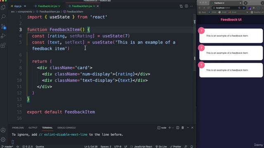Close the FeedbackItem.jsx tab
Viewport: 264px width, 148px height.
98,6
